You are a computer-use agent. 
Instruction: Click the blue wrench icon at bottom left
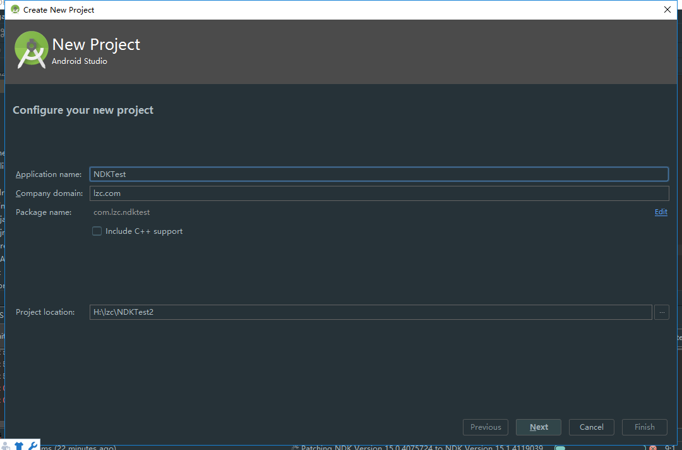tap(33, 446)
